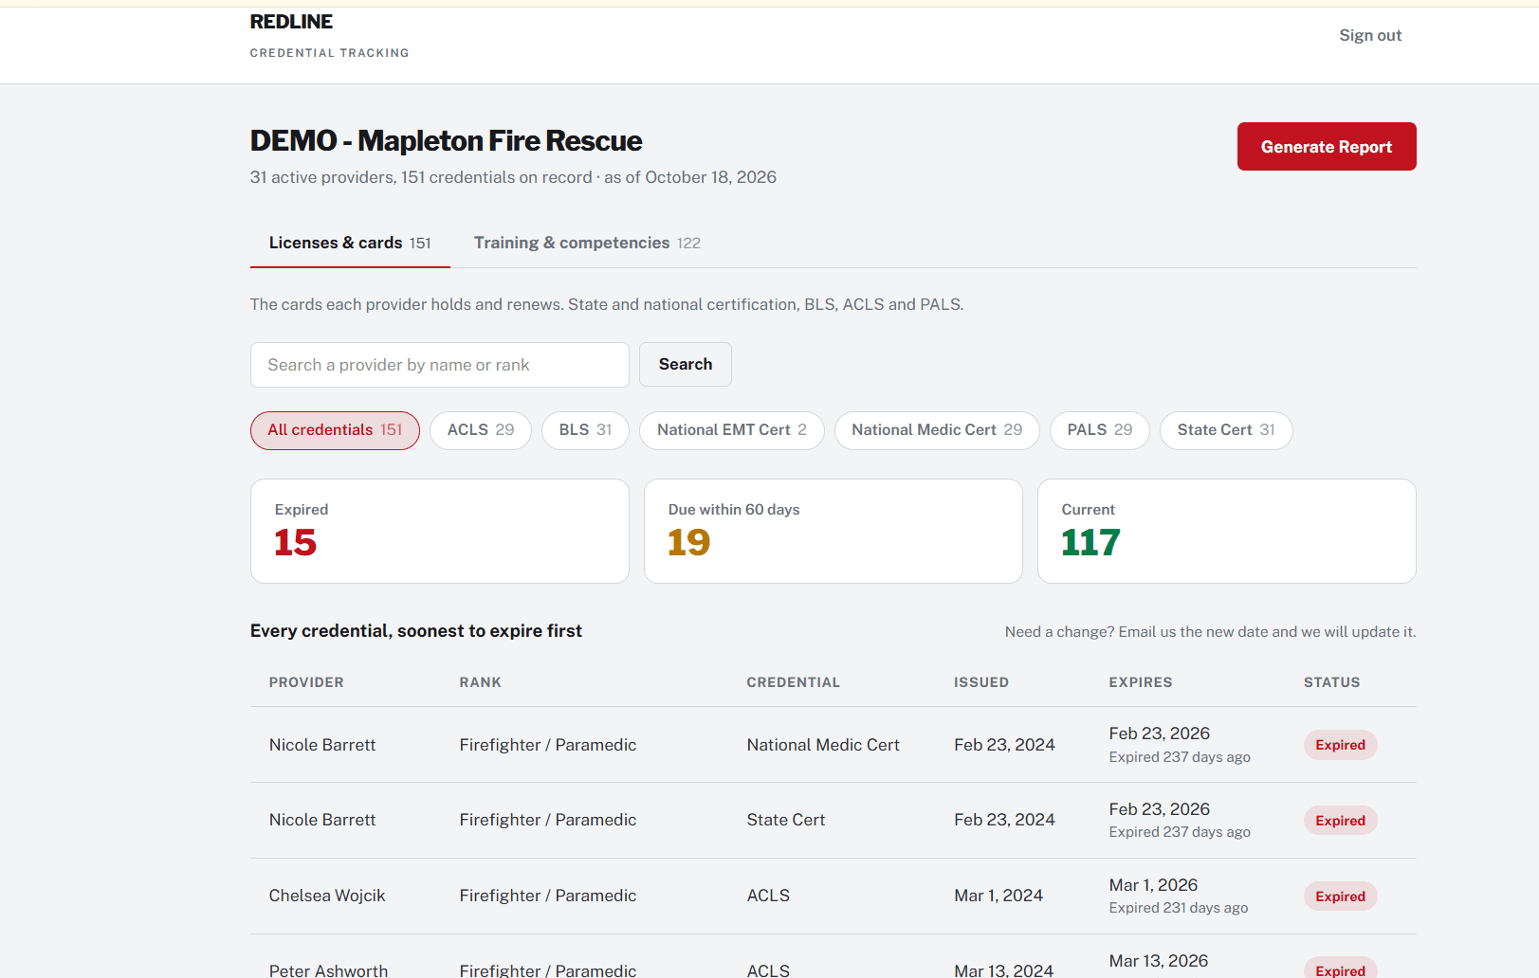The image size is (1539, 978).
Task: Select provider Chelsea Wojcik
Action: click(327, 896)
